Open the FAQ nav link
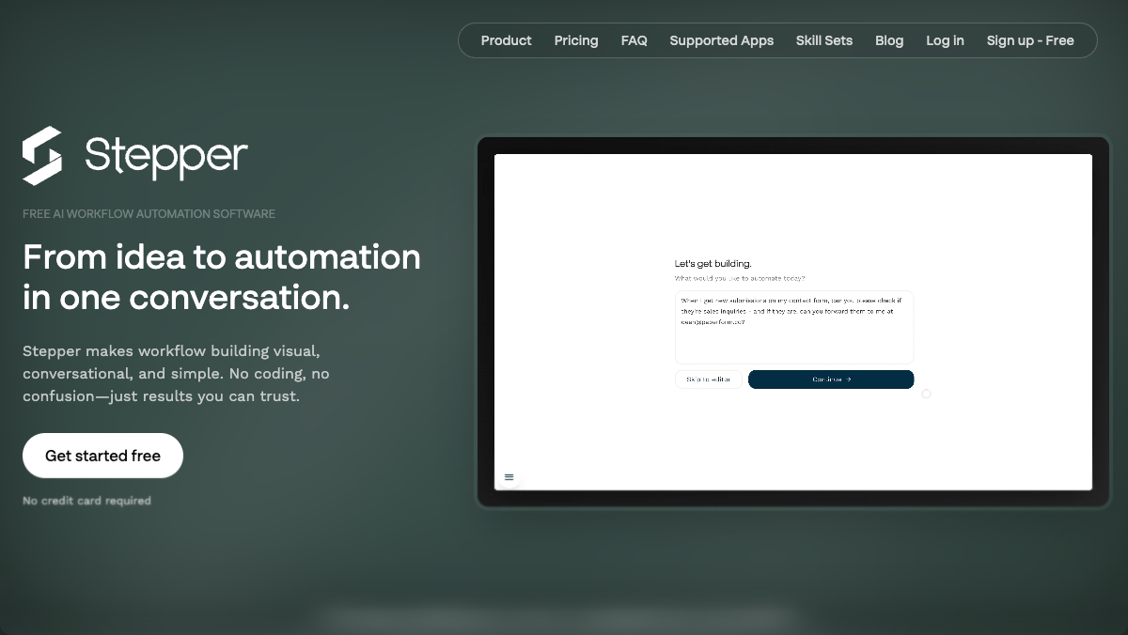 click(634, 40)
